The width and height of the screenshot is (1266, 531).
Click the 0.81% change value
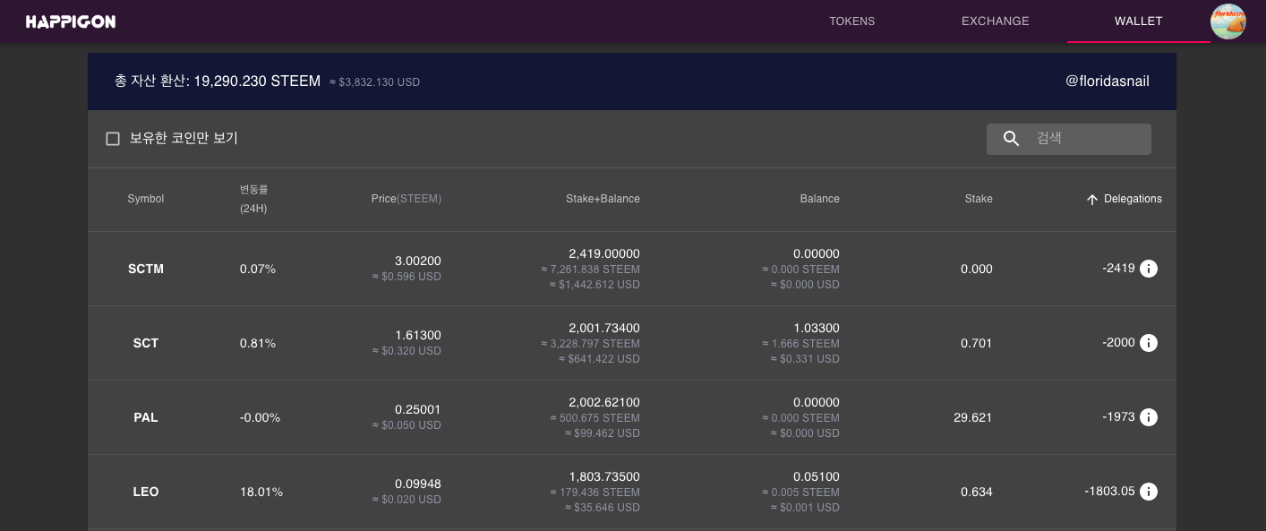[x=258, y=343]
